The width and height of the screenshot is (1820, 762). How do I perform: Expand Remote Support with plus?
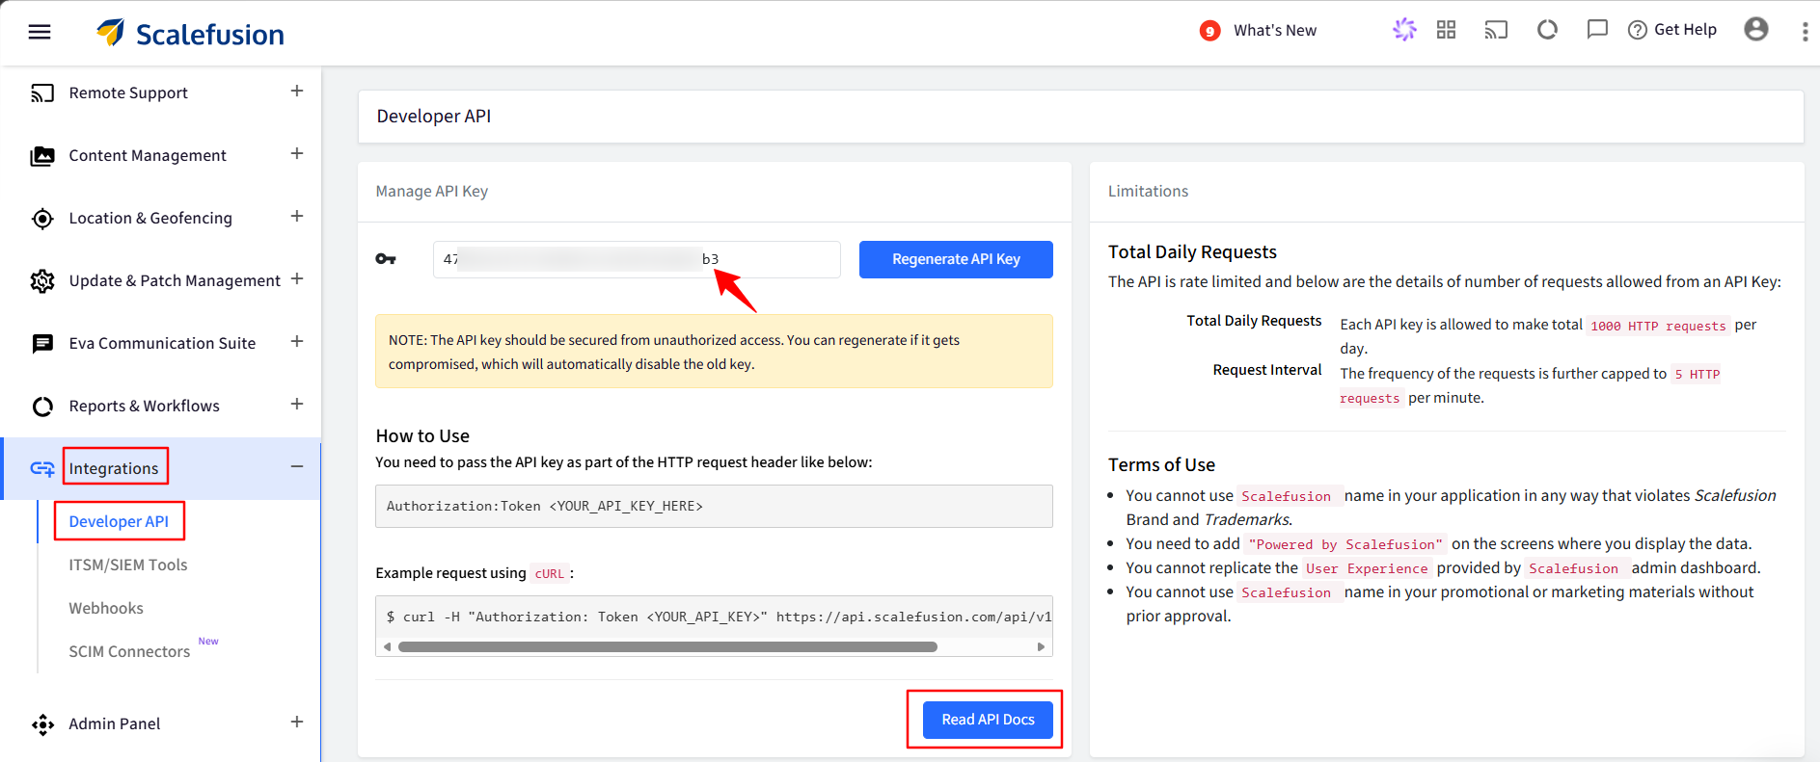click(297, 92)
